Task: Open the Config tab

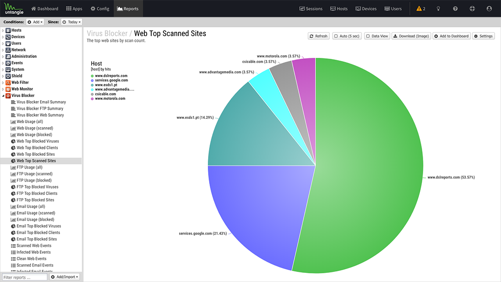Action: (x=100, y=9)
